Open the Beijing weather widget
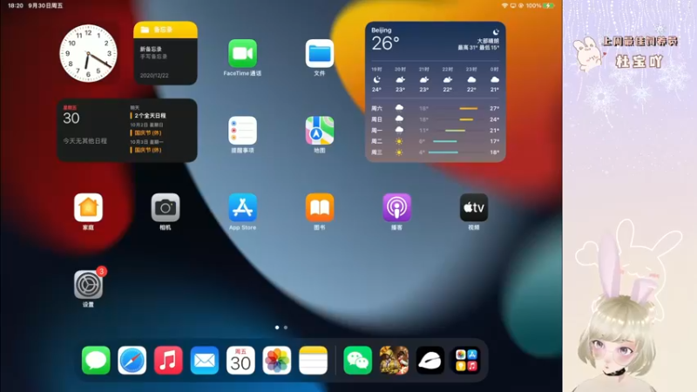697x392 pixels. (x=435, y=91)
